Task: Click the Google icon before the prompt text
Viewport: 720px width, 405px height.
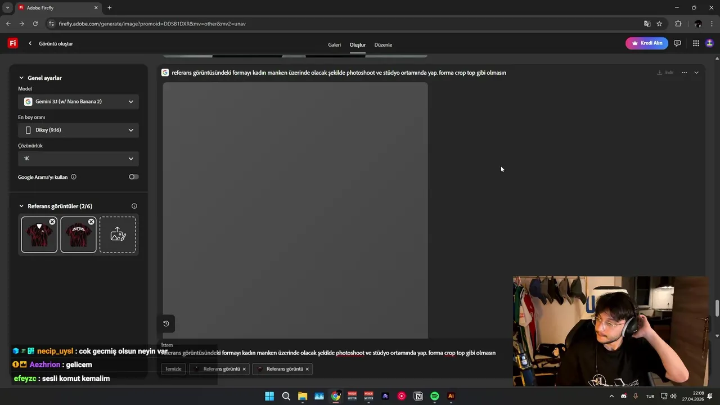Action: pos(165,73)
